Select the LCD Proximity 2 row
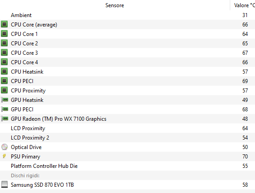This screenshot has height=193, width=255. 127,138
